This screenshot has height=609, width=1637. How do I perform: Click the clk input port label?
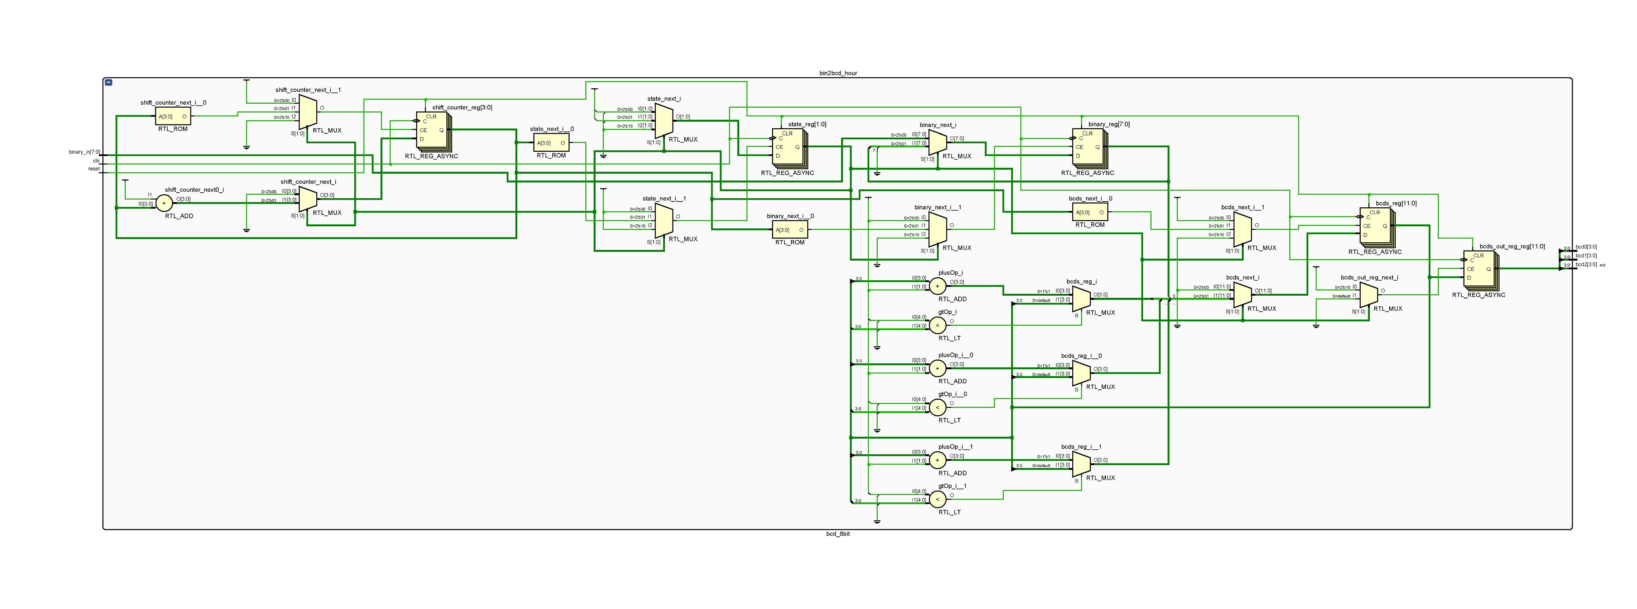point(96,161)
